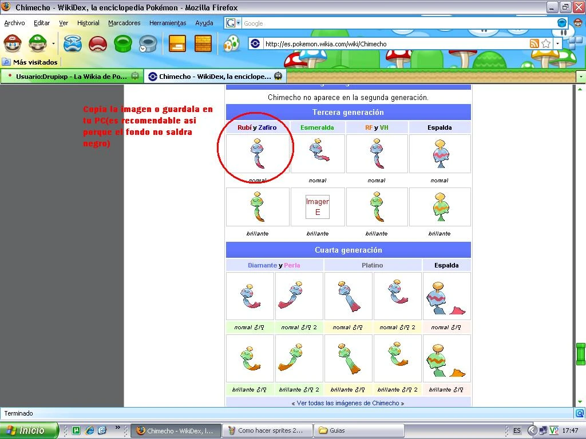This screenshot has height=439, width=586.
Task: Click the ES language indicator
Action: (x=517, y=431)
